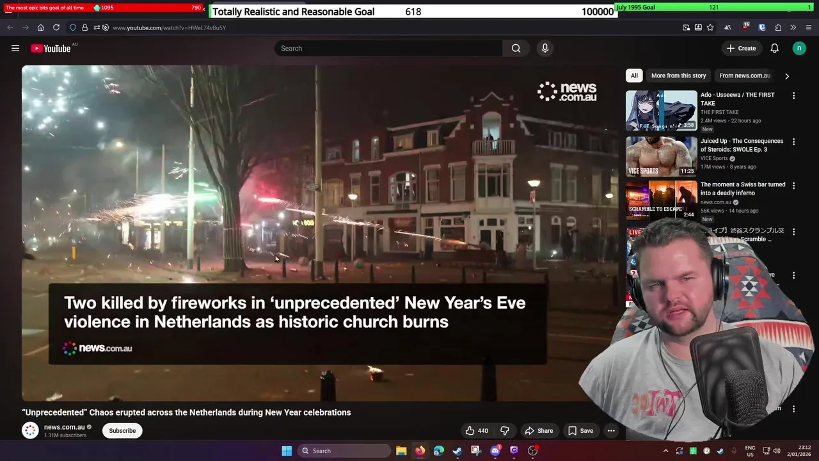Open options for Swiss bar video
819x461 pixels.
[x=793, y=185]
